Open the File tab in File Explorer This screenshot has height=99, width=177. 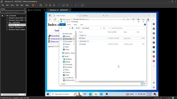63,24
